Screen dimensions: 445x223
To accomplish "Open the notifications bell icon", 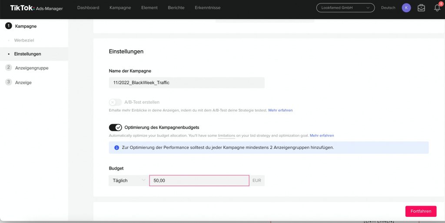I will pos(437,8).
